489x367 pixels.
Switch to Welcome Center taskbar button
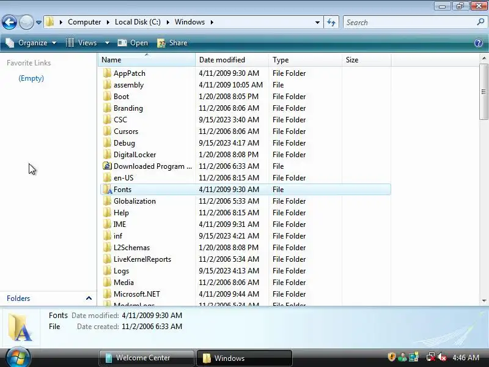[146, 358]
